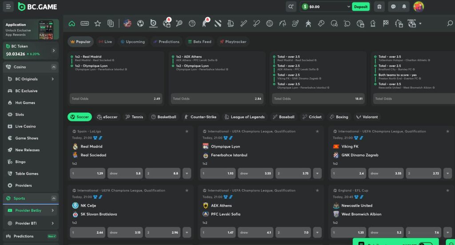
Task: Bet on draw 3.55 for Olympique Lyon match
Action: click(x=255, y=174)
